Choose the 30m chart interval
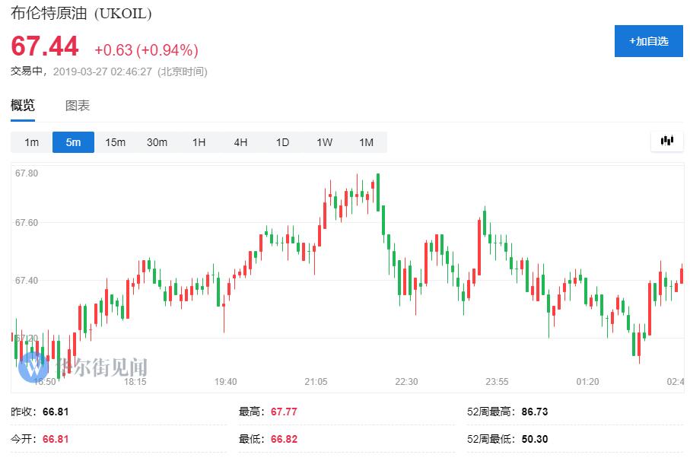This screenshot has width=690, height=461. tap(157, 142)
